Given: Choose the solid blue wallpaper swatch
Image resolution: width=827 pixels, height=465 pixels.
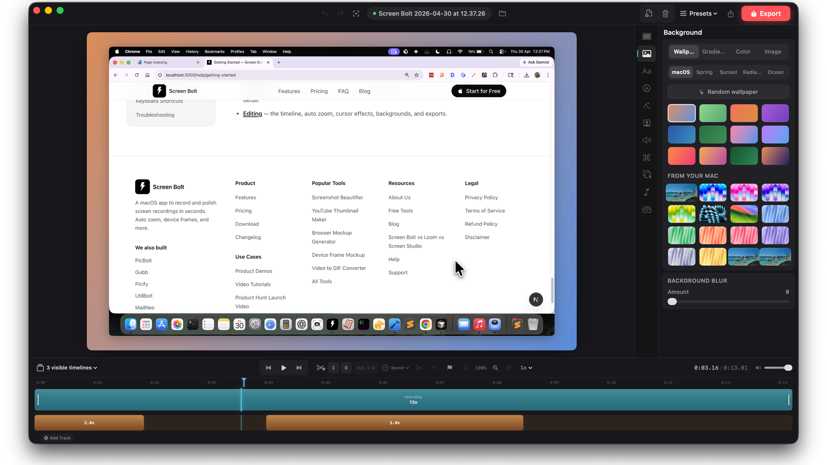Looking at the screenshot, I should click(681, 135).
